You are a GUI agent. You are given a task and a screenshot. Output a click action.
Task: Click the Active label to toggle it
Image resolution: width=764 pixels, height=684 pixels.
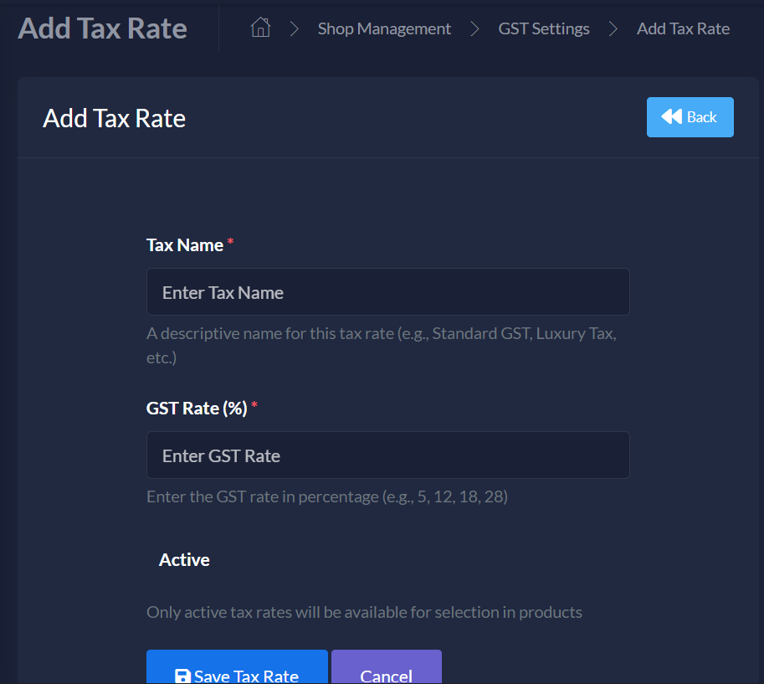(x=184, y=559)
